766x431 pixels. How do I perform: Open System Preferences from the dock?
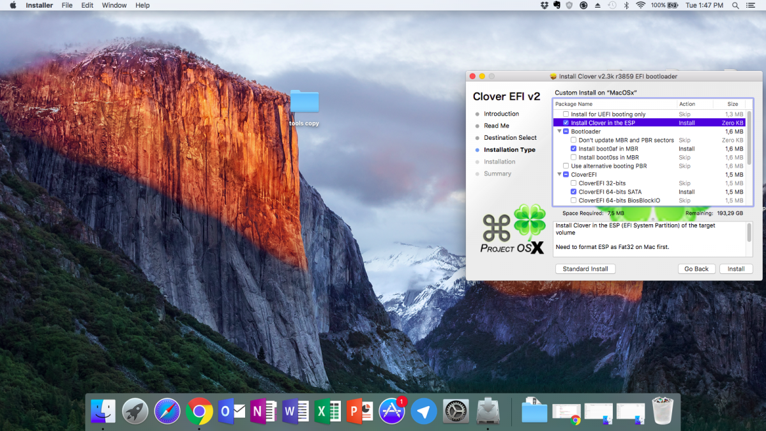(456, 412)
